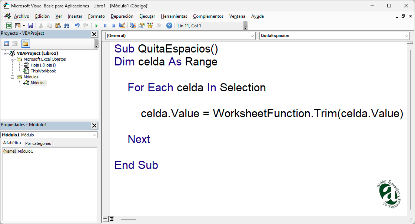This screenshot has width=415, height=224.
Task: Select ThisWorkbook in project tree
Action: point(43,71)
